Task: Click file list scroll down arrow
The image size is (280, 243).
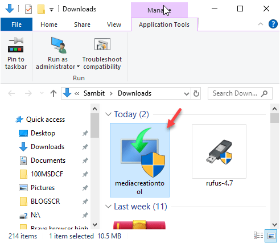Action: tap(274, 225)
